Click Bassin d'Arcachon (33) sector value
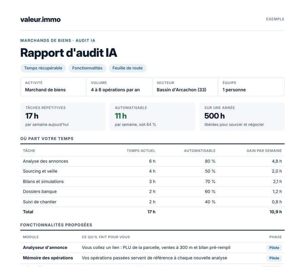 coord(181,90)
